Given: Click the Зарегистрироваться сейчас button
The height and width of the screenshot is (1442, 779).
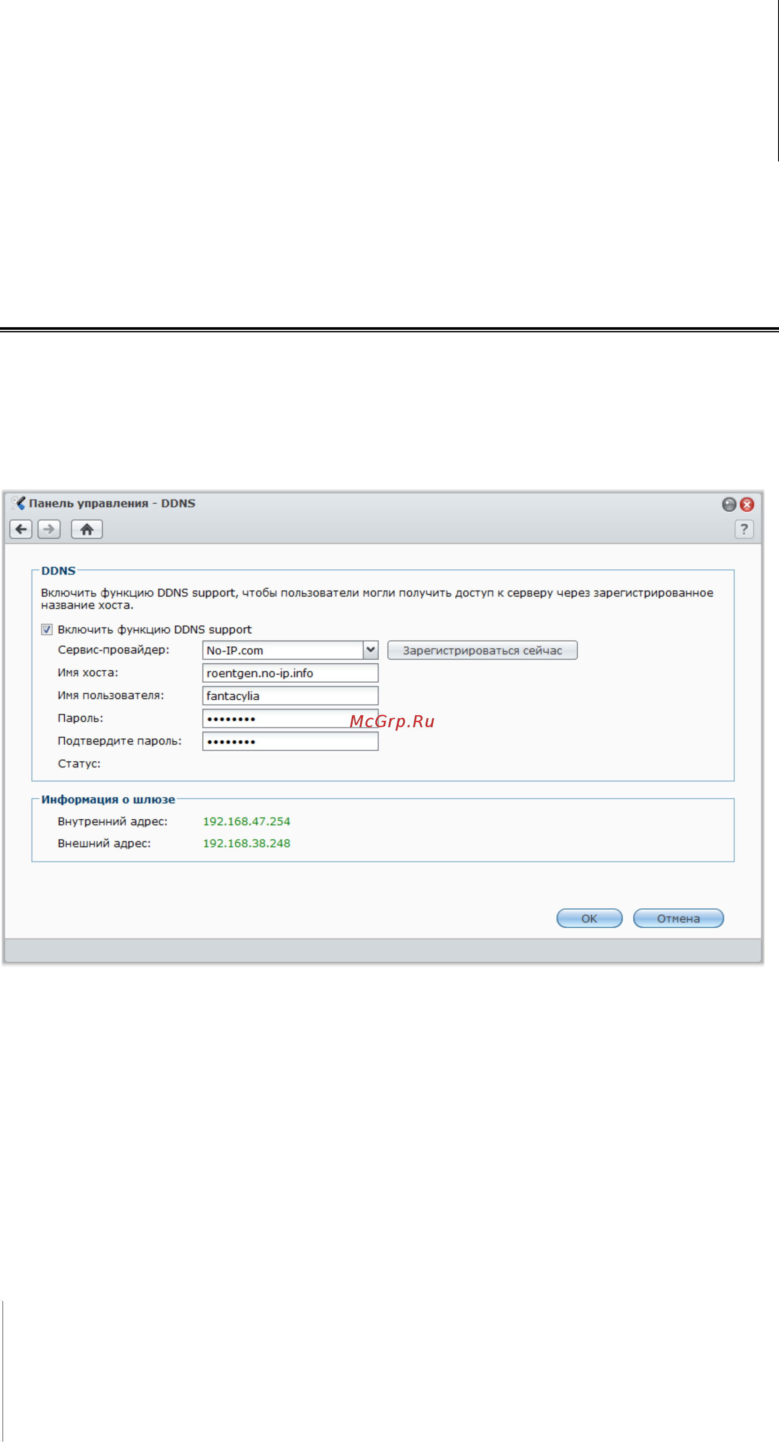Looking at the screenshot, I should tap(482, 650).
